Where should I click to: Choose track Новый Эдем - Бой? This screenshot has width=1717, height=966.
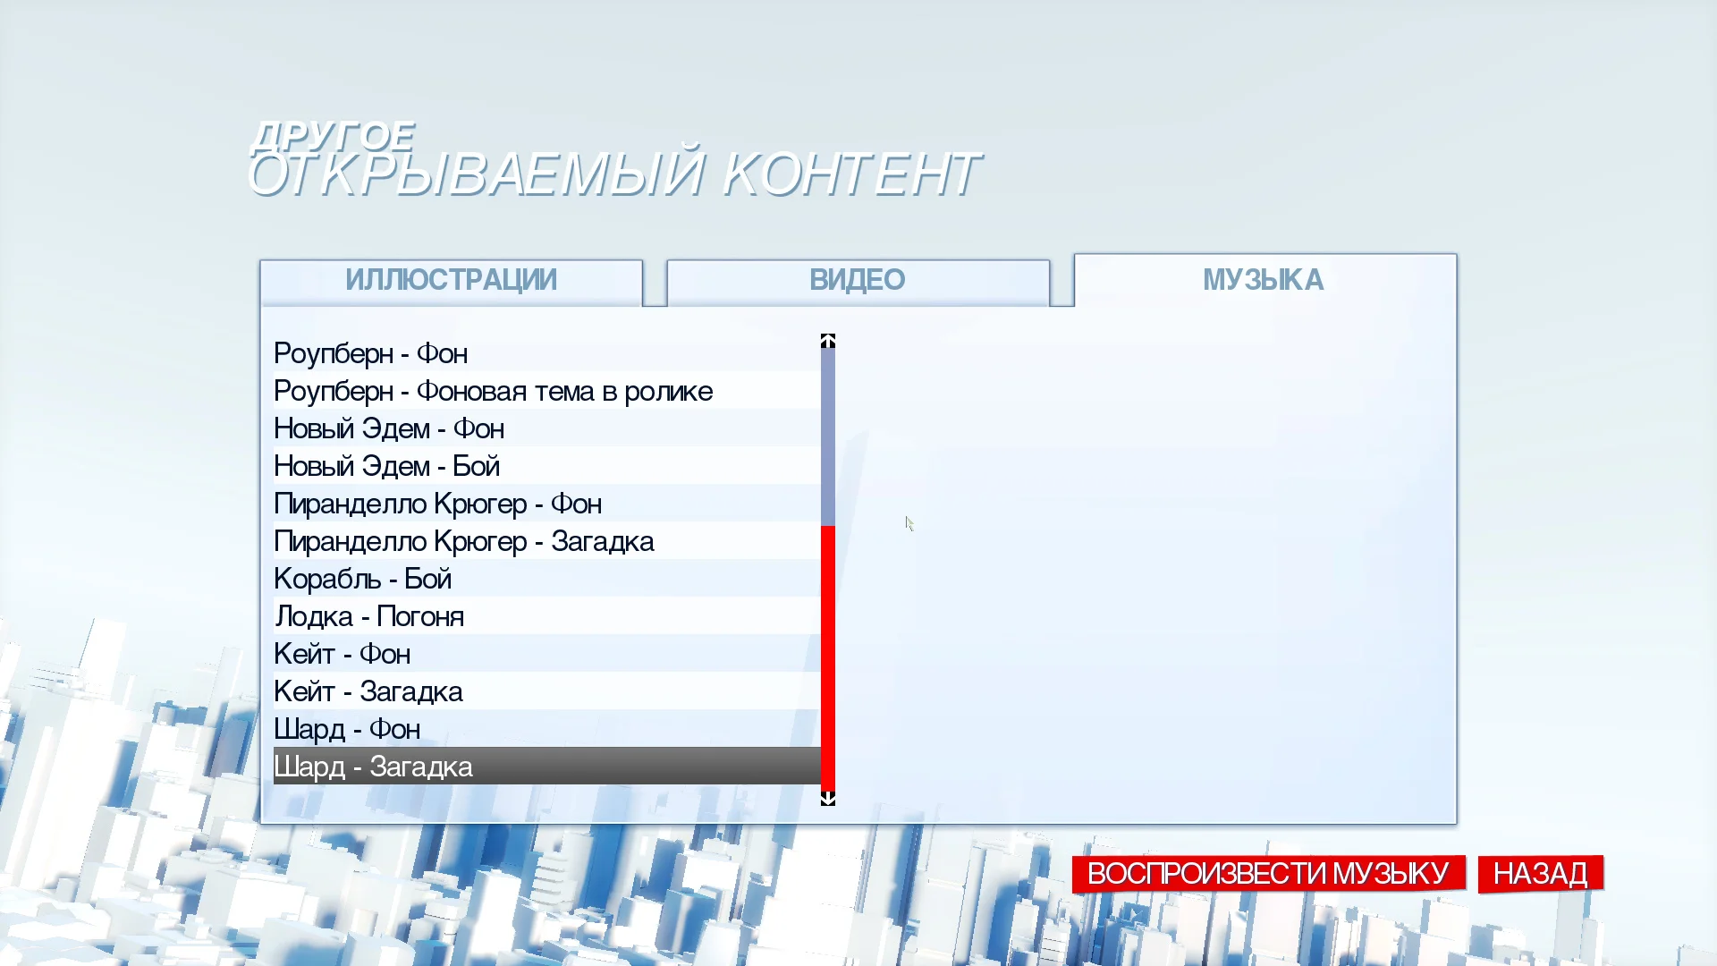click(546, 466)
